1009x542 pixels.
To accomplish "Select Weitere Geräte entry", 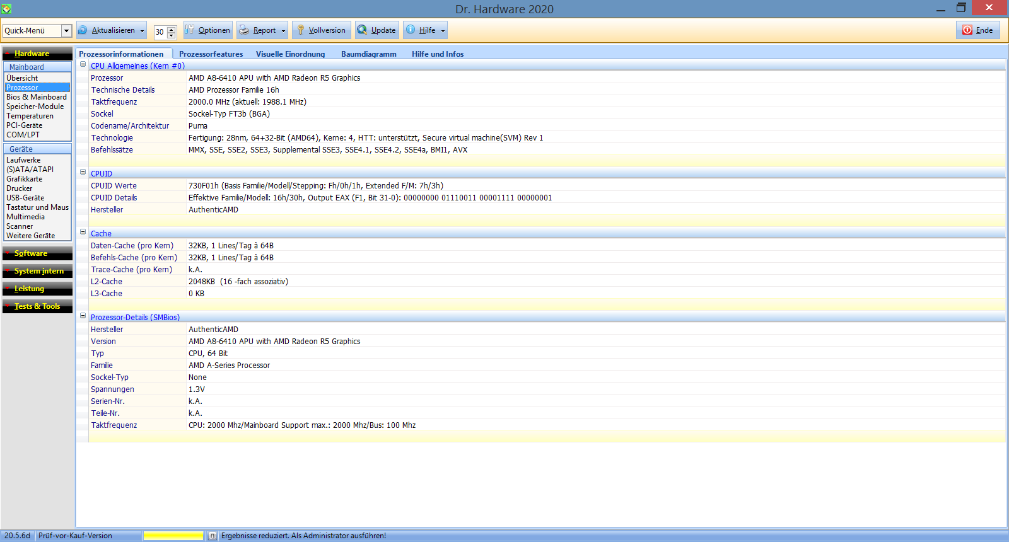I will 38,236.
